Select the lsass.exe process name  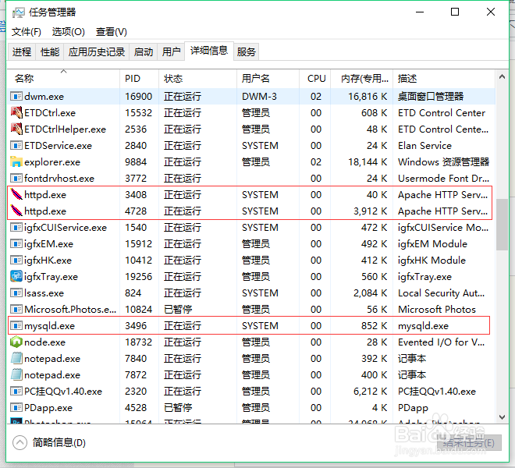point(44,293)
